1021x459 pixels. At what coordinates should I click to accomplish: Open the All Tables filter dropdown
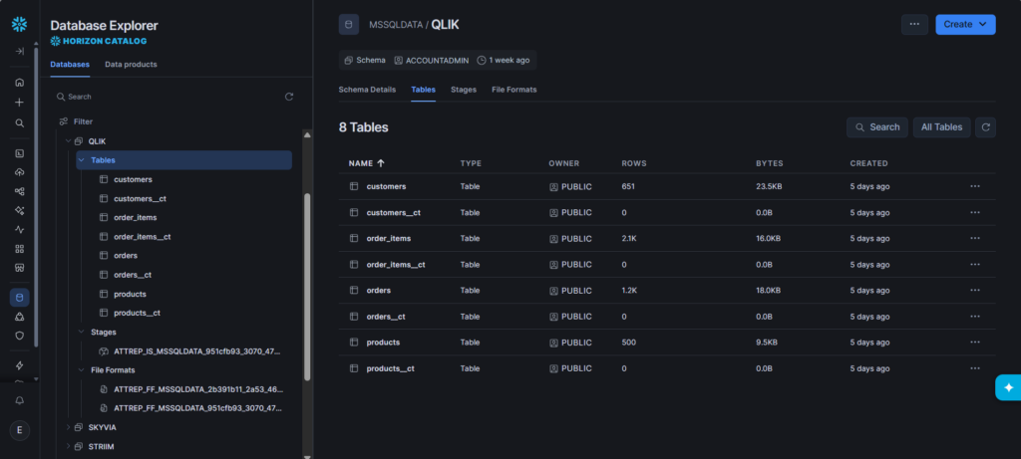click(x=941, y=127)
